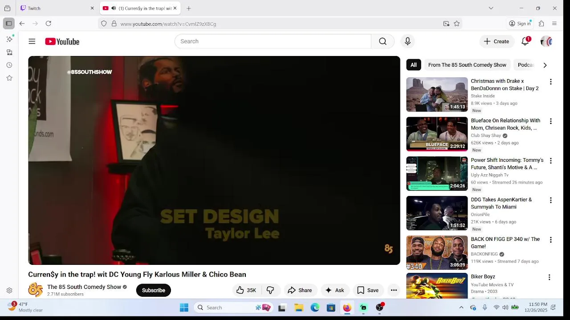Image resolution: width=570 pixels, height=320 pixels.
Task: Open options for Power Shift Incoming video
Action: (x=550, y=161)
